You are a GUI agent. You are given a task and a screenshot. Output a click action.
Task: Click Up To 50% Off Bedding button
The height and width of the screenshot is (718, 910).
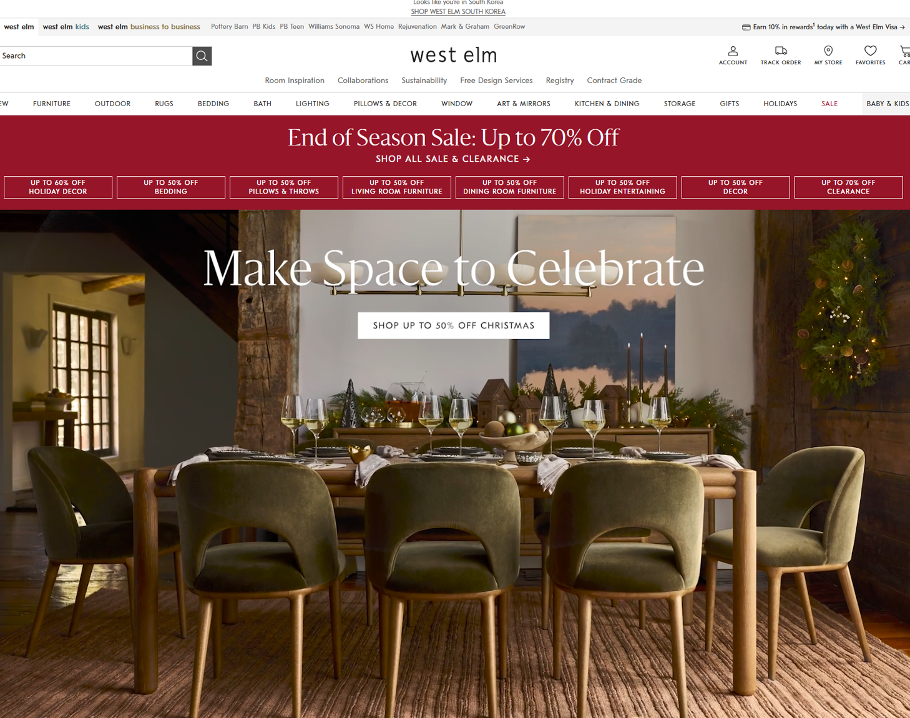pyautogui.click(x=171, y=187)
